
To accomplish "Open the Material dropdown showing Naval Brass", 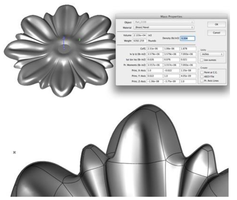I will [x=164, y=27].
